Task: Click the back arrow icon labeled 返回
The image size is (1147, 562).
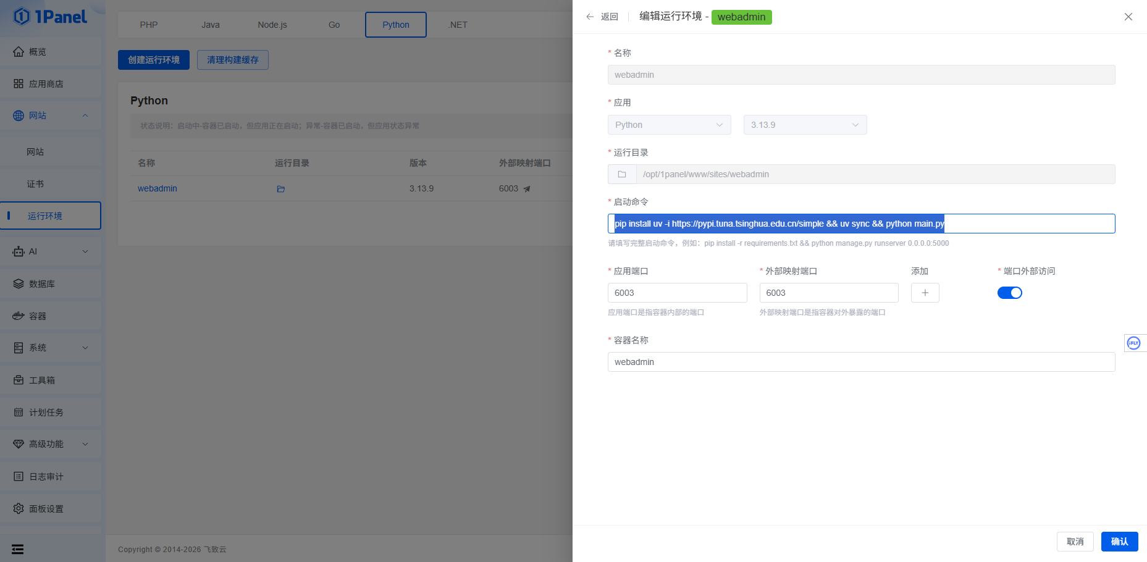Action: pos(590,17)
